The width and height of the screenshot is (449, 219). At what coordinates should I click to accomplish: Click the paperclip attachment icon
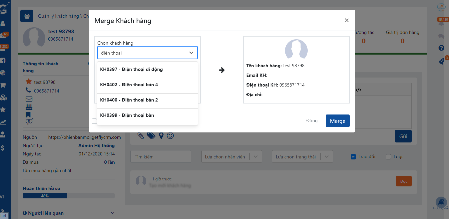(141, 135)
